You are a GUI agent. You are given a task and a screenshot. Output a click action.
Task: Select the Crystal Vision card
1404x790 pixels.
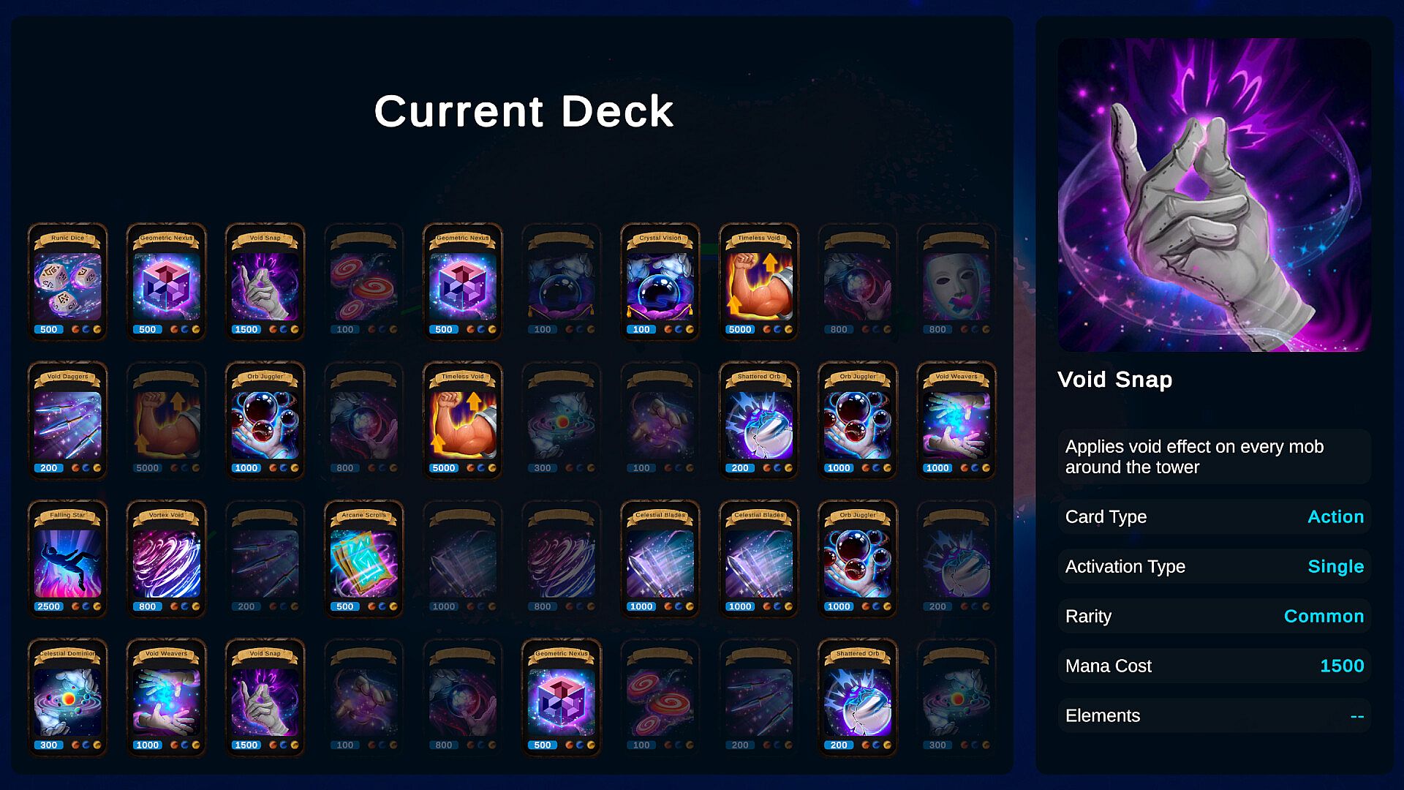(660, 282)
